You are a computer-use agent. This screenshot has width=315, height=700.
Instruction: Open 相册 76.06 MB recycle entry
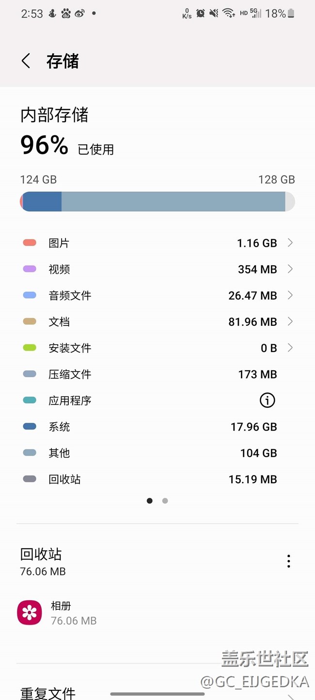[74, 613]
